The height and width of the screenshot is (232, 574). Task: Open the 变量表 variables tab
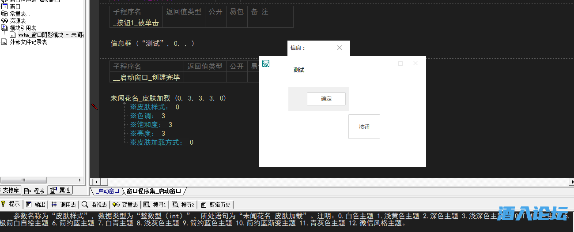point(126,205)
